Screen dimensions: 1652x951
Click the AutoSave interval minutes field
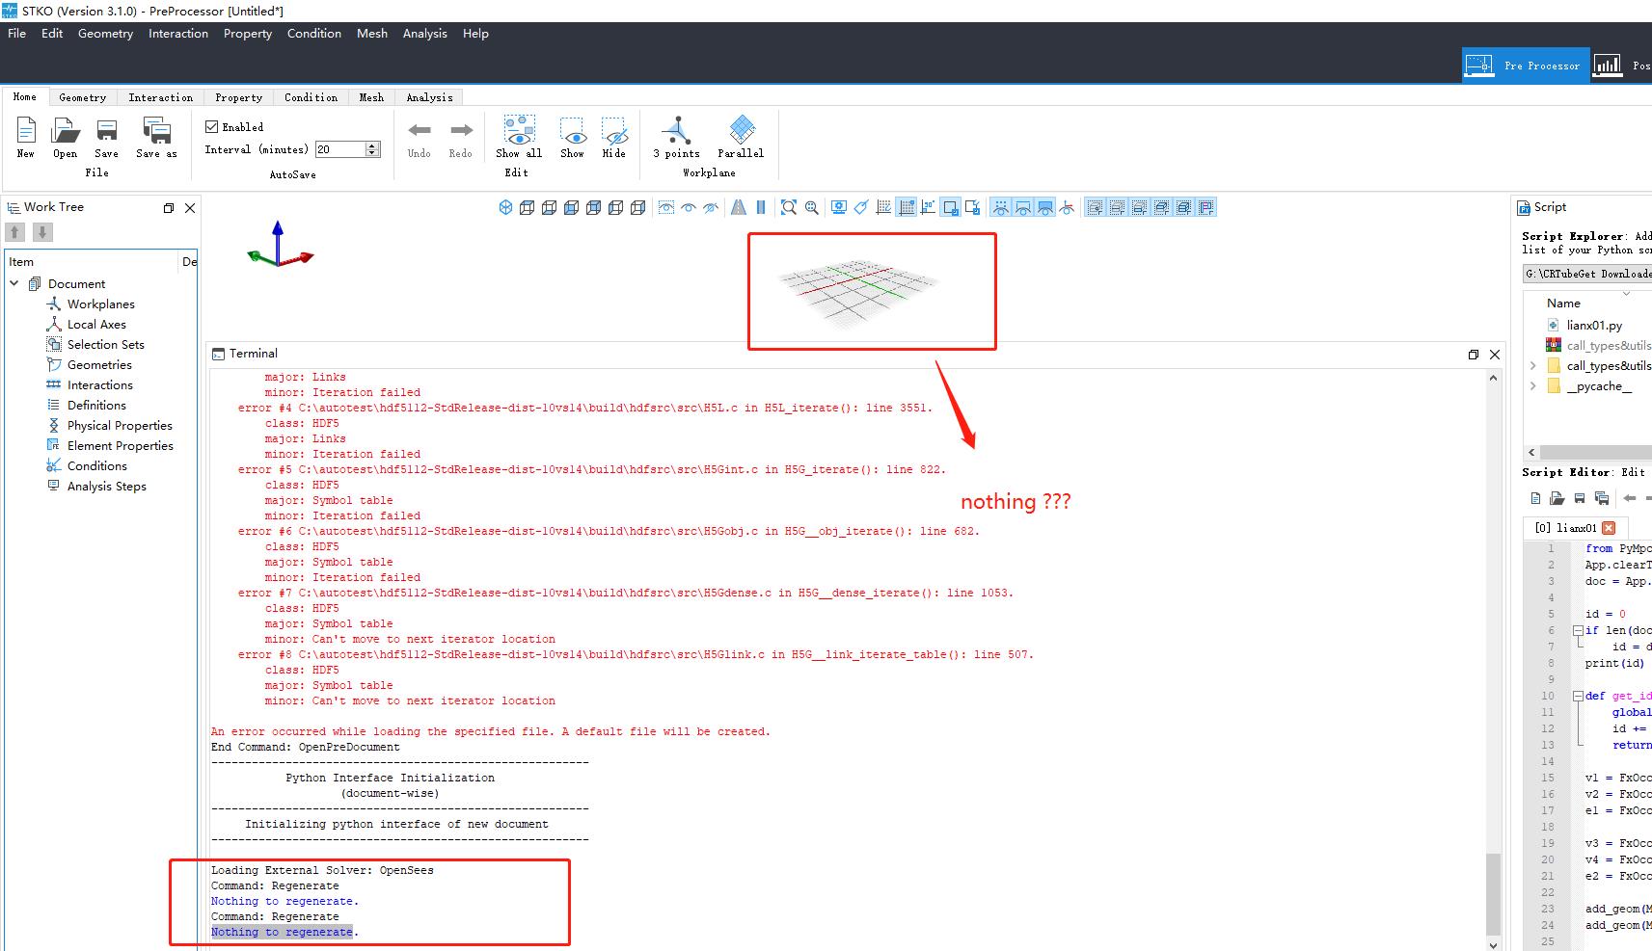pos(340,149)
